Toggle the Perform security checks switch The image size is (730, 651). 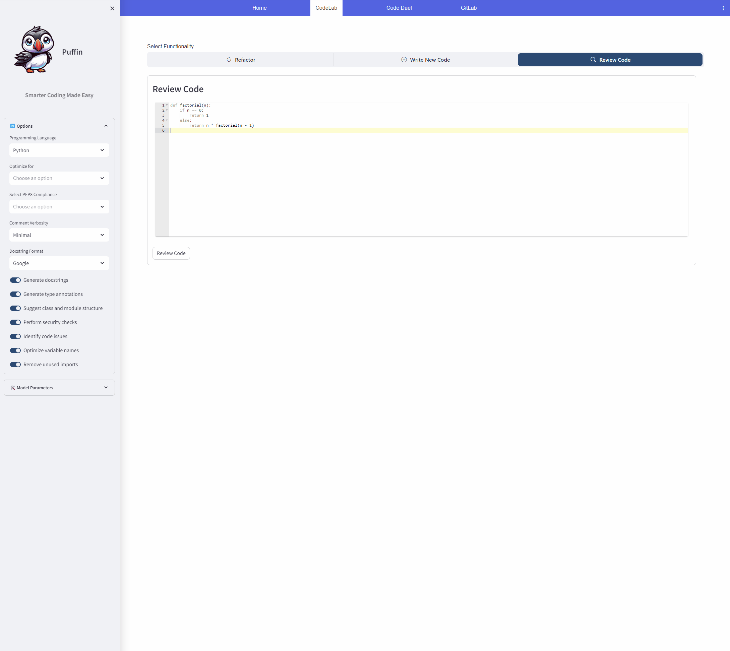(x=15, y=322)
